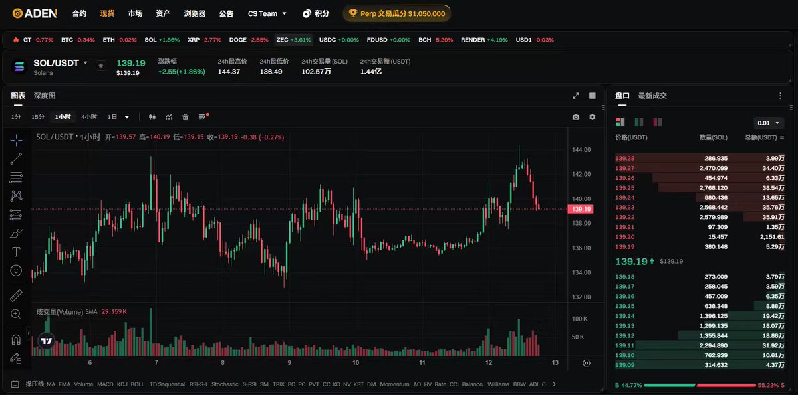Open the 最新成交 recent trades tab
The height and width of the screenshot is (395, 798).
tap(652, 96)
